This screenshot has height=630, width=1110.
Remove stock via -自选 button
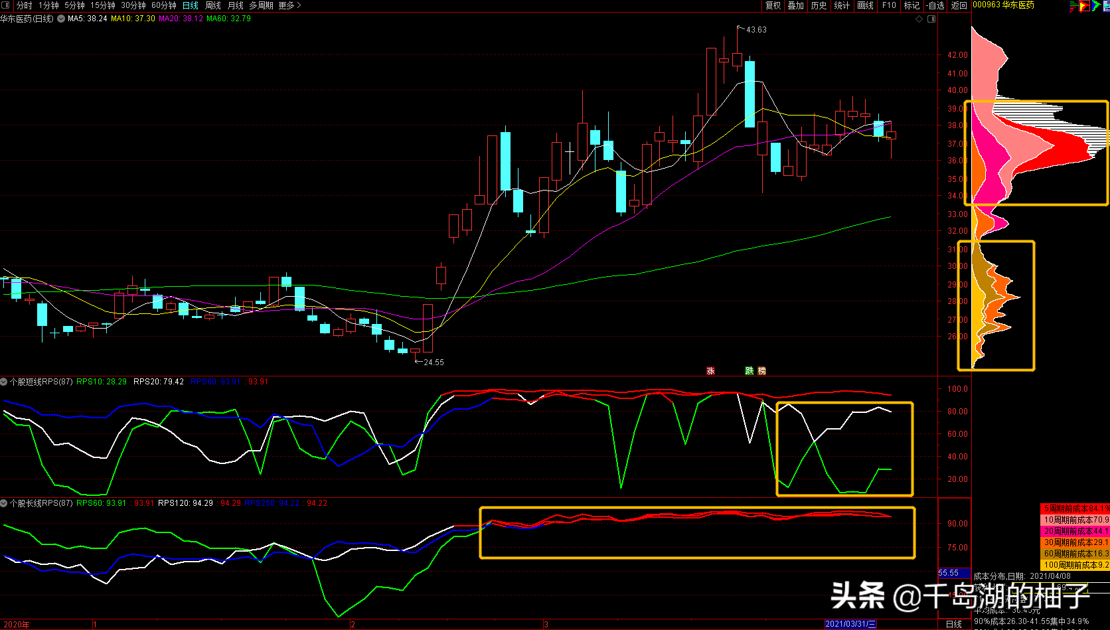click(935, 5)
